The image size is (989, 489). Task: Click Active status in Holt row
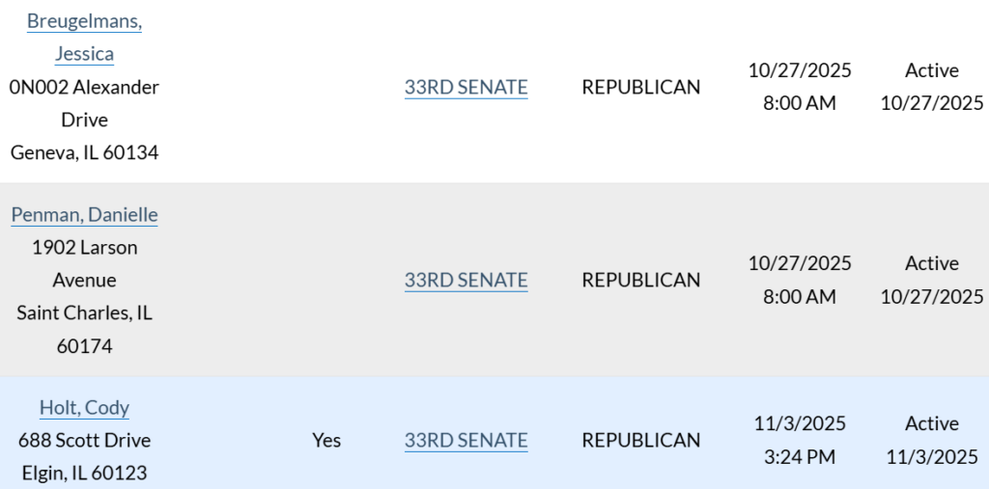coord(931,423)
